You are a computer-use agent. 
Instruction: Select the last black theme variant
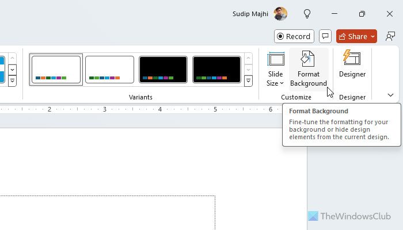point(216,70)
